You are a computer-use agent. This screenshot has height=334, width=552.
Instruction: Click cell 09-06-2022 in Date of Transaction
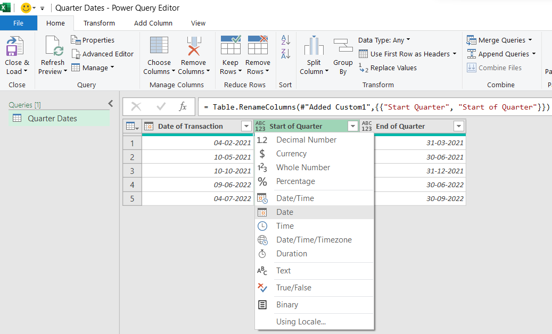197,185
